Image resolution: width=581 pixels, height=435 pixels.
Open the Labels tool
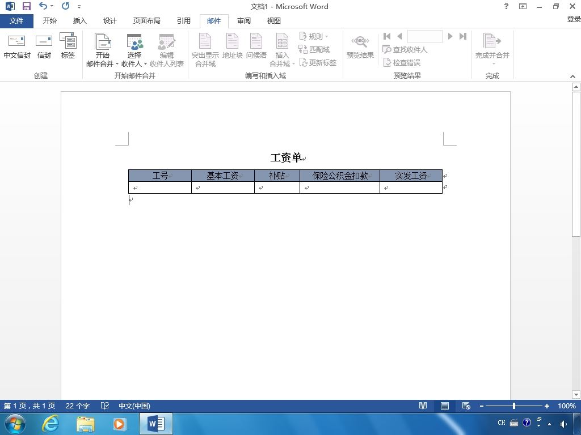coord(68,46)
